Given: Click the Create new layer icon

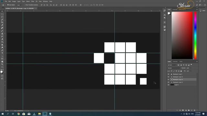Looking at the screenshot, I should [191, 110].
